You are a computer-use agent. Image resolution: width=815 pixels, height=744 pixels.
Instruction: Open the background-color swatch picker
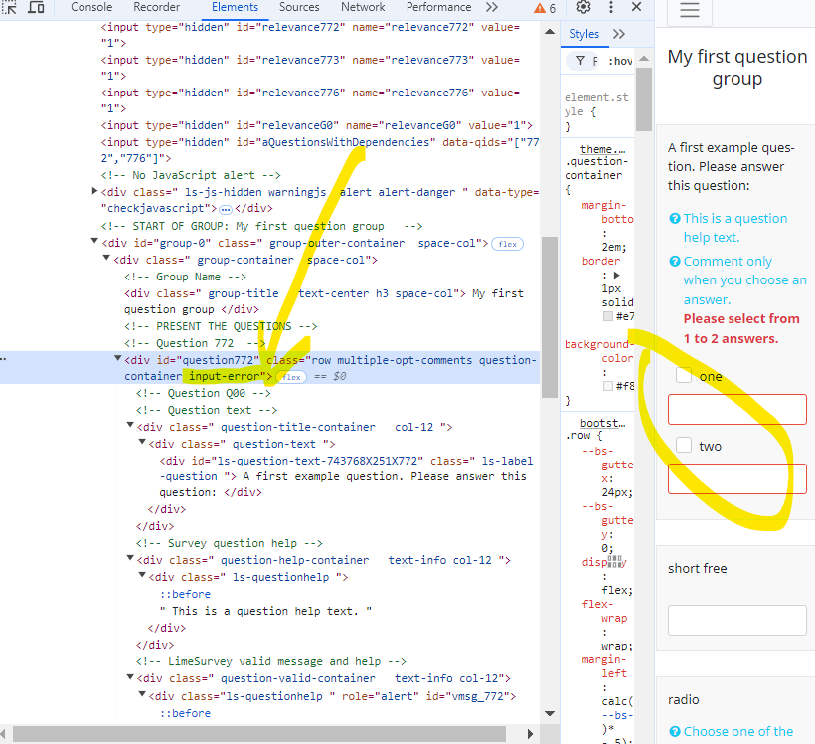pos(608,385)
